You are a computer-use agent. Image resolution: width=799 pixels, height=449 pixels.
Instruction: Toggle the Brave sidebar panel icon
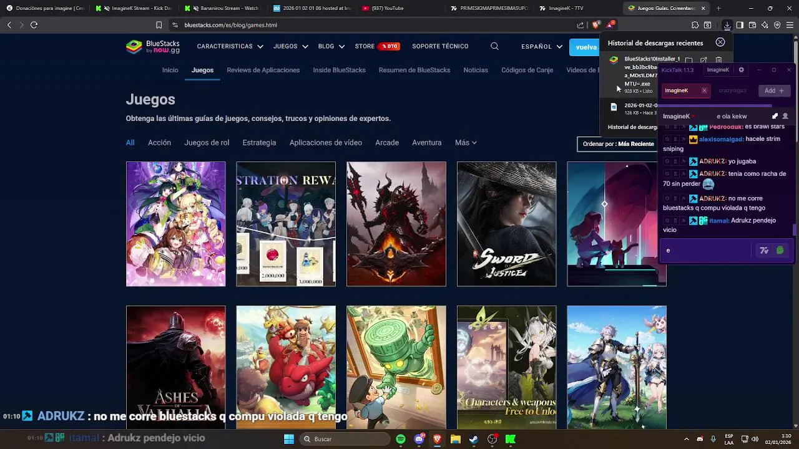pyautogui.click(x=740, y=25)
